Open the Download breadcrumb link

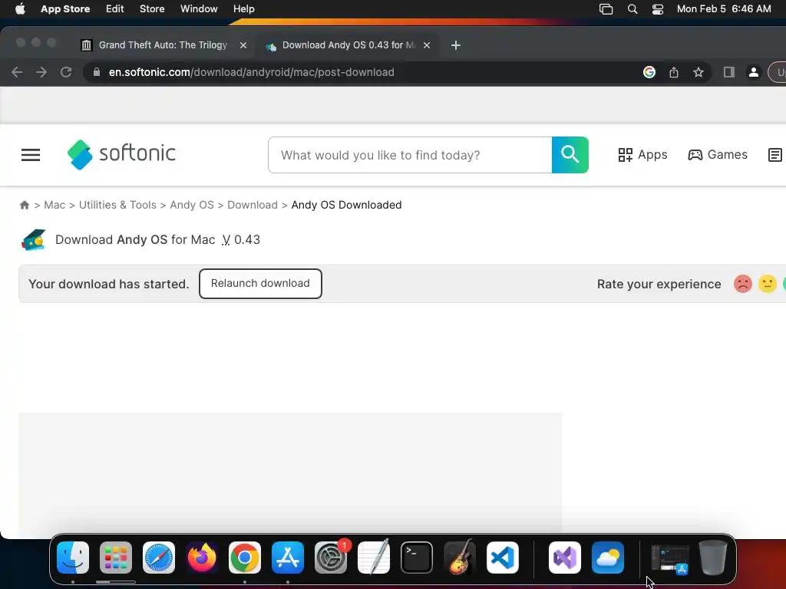pyautogui.click(x=253, y=205)
